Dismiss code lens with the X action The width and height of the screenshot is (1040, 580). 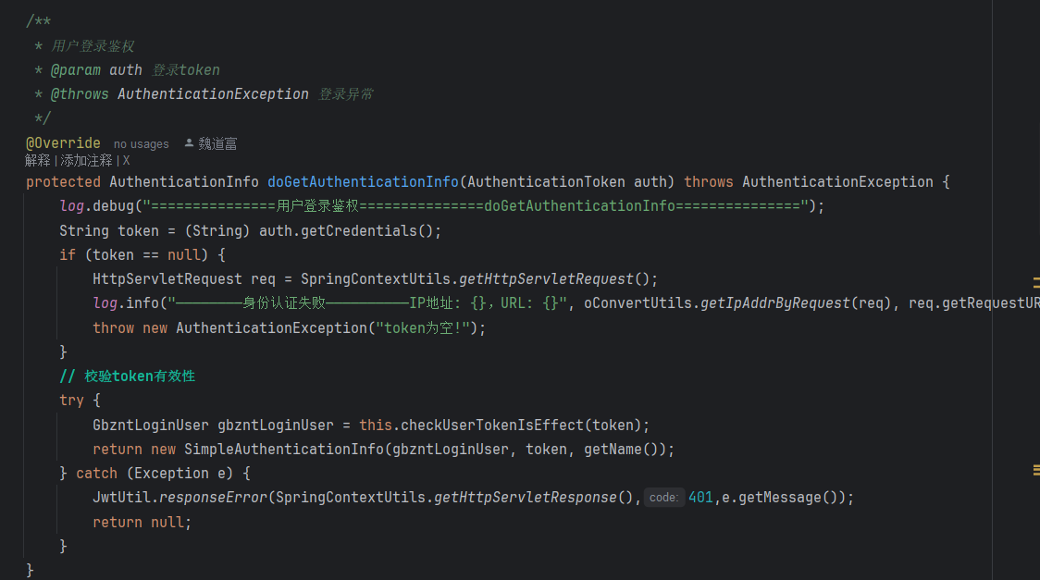coord(126,160)
